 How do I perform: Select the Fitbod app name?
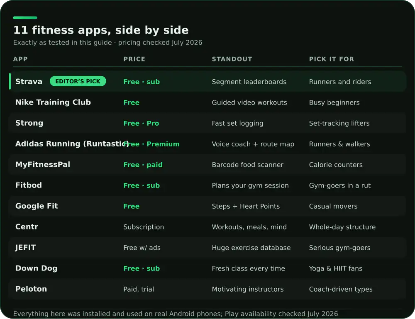29,185
